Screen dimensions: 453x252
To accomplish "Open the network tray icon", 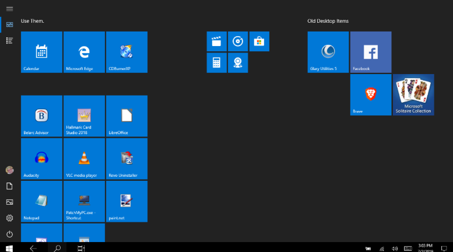I will click(382, 249).
